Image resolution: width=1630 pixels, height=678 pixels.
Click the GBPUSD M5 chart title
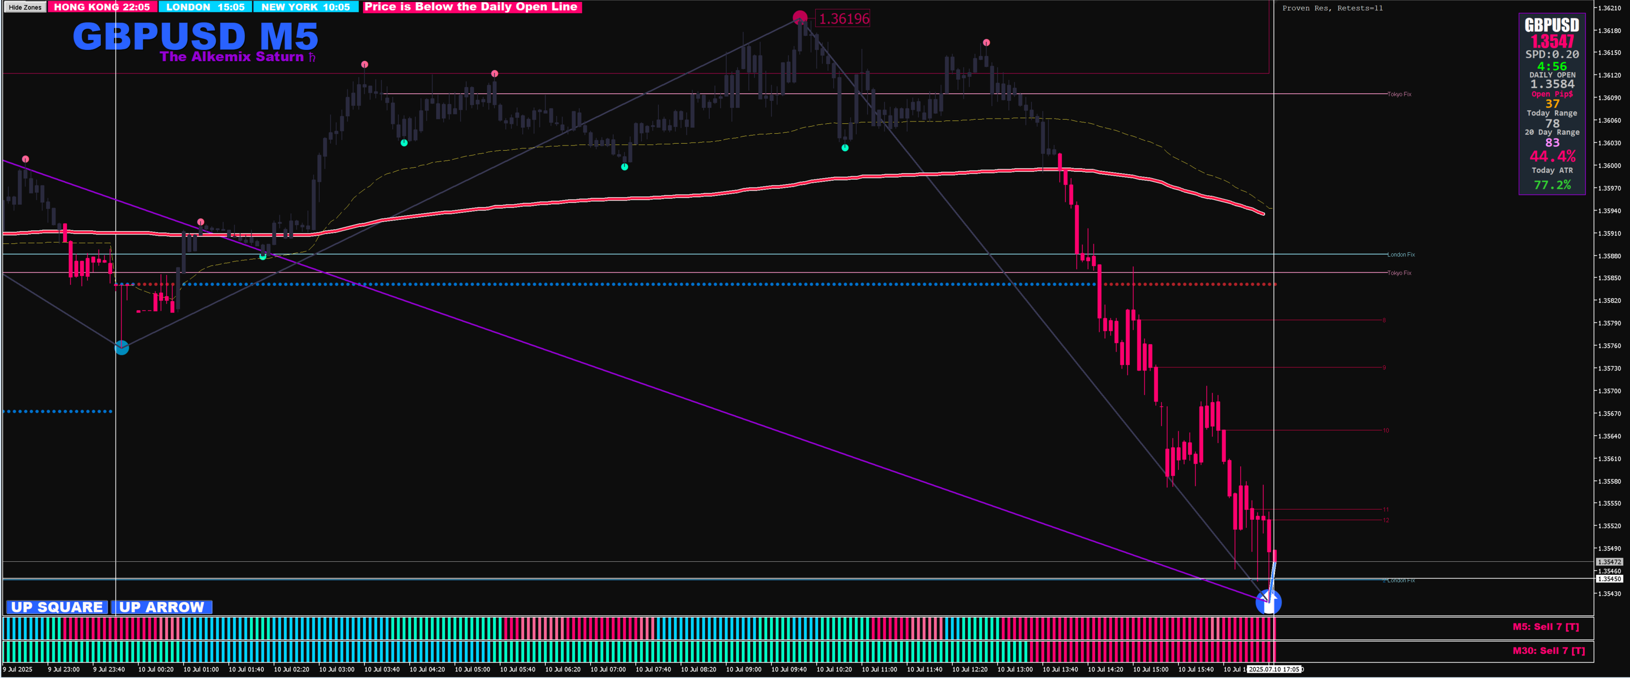click(195, 36)
